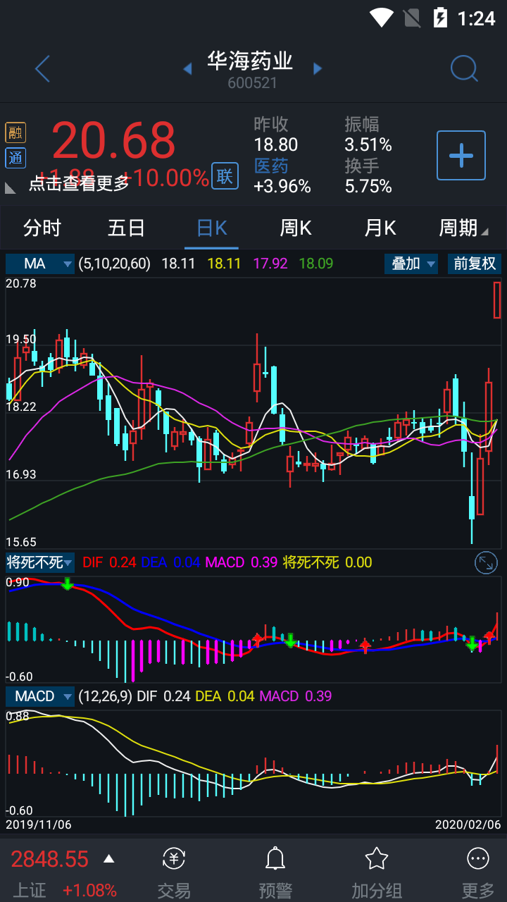Tap the index change +1.08%
This screenshot has height=902, width=507.
tap(89, 890)
